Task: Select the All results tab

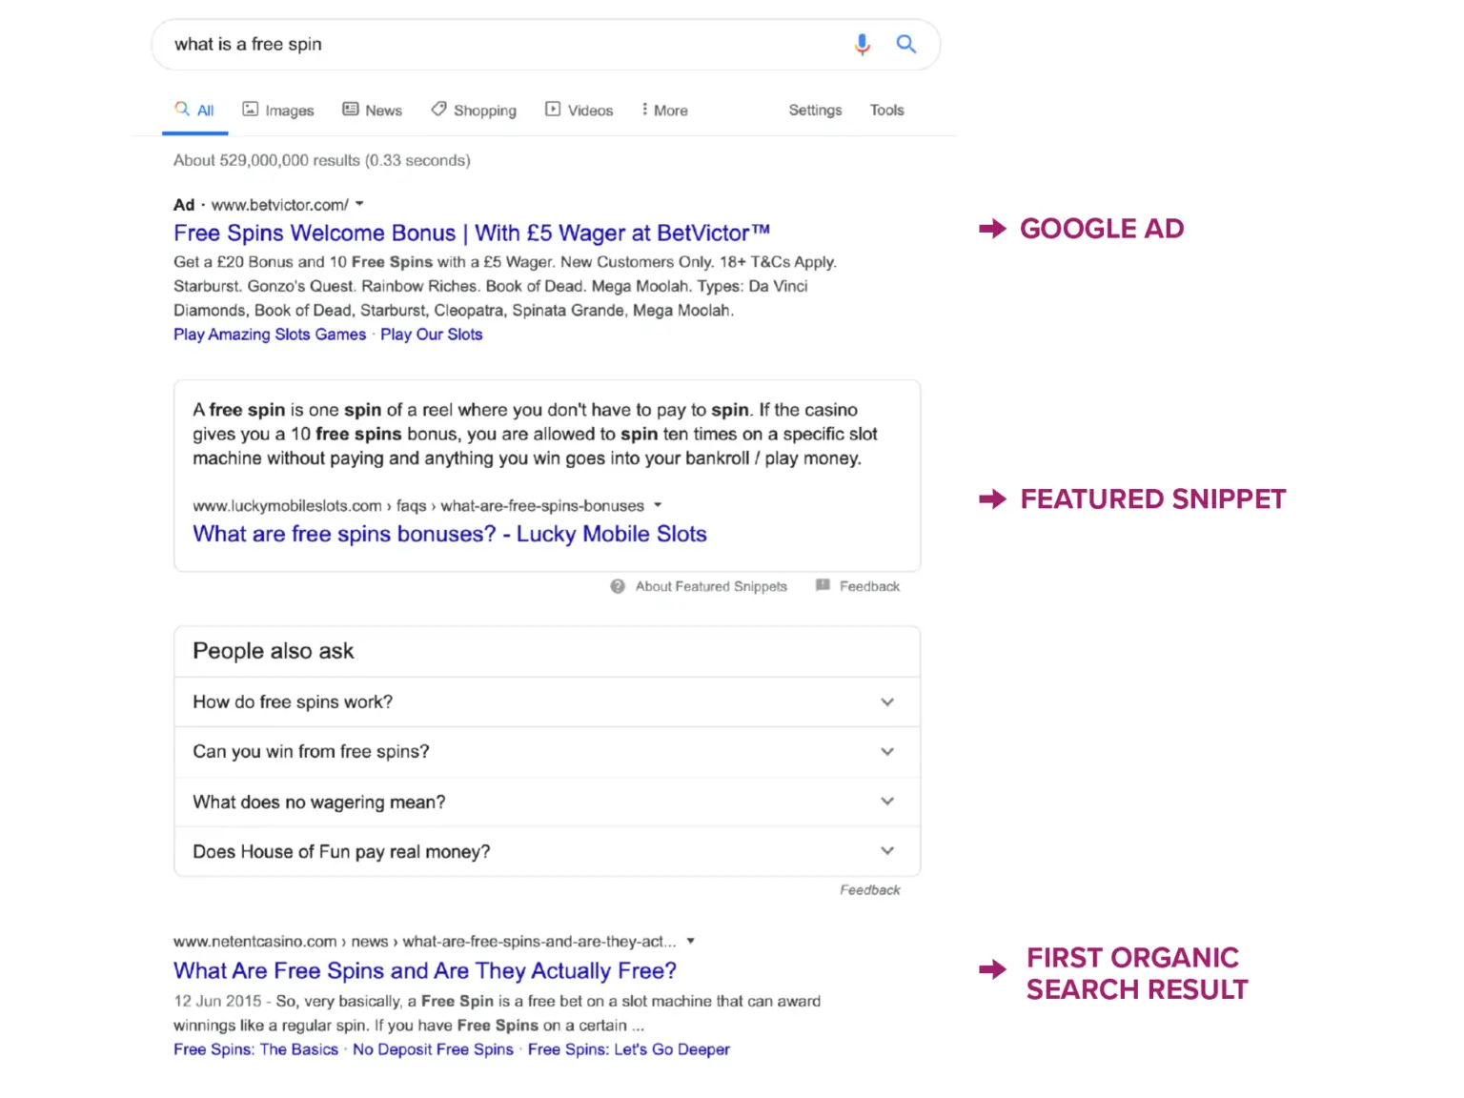Action: pyautogui.click(x=194, y=111)
